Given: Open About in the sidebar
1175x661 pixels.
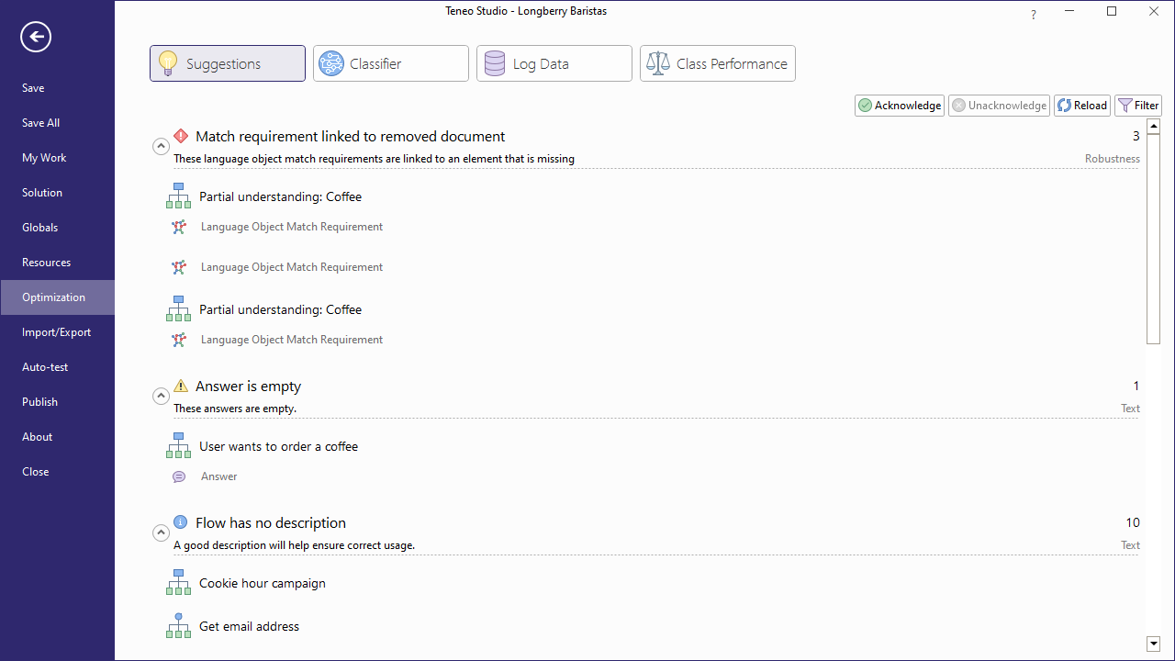Looking at the screenshot, I should [57, 437].
